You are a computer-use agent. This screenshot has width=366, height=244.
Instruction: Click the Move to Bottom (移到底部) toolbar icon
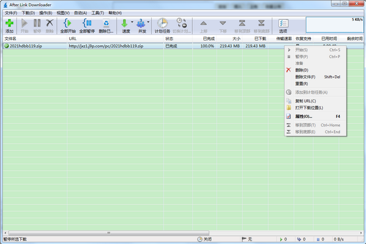coord(261,23)
